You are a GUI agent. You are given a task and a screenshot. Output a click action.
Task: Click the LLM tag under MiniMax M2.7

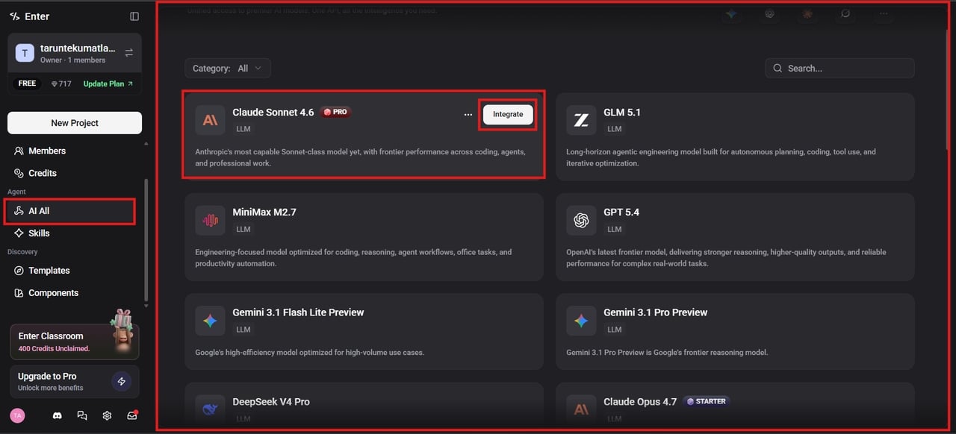pos(243,229)
